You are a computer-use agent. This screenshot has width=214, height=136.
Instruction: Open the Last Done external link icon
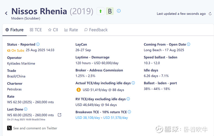point(59,115)
